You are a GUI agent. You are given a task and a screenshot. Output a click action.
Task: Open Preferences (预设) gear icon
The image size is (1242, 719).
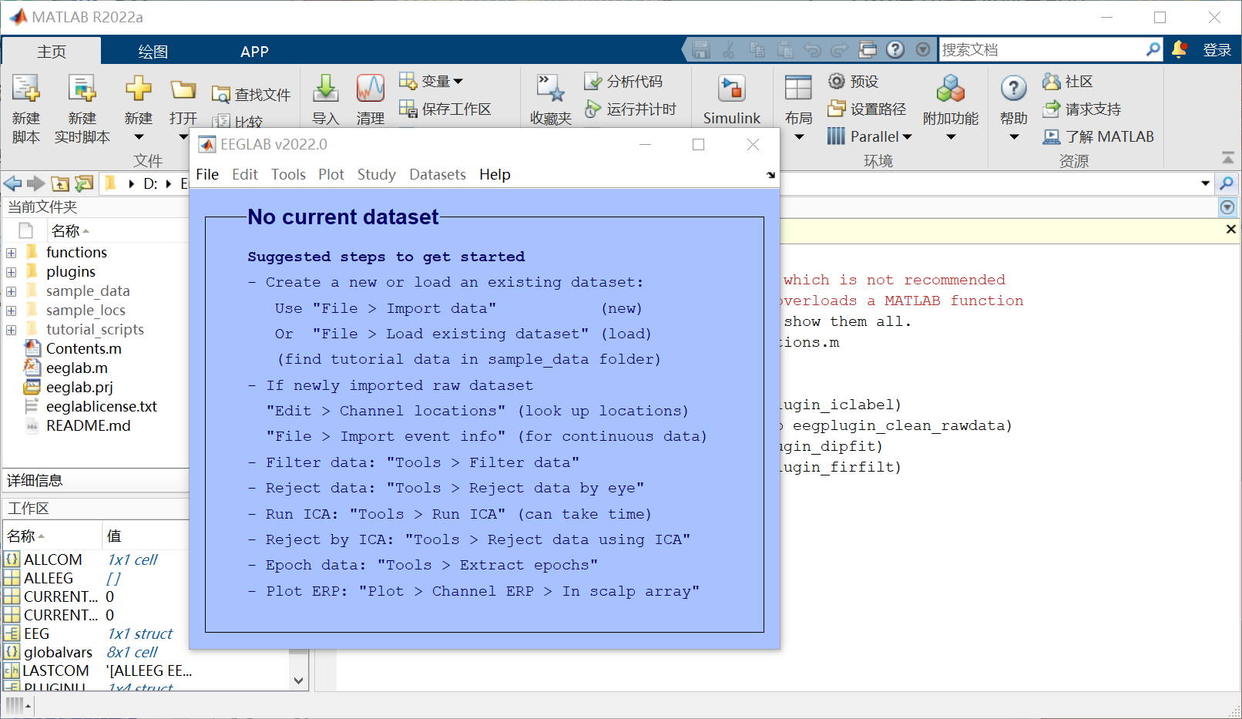coord(837,81)
